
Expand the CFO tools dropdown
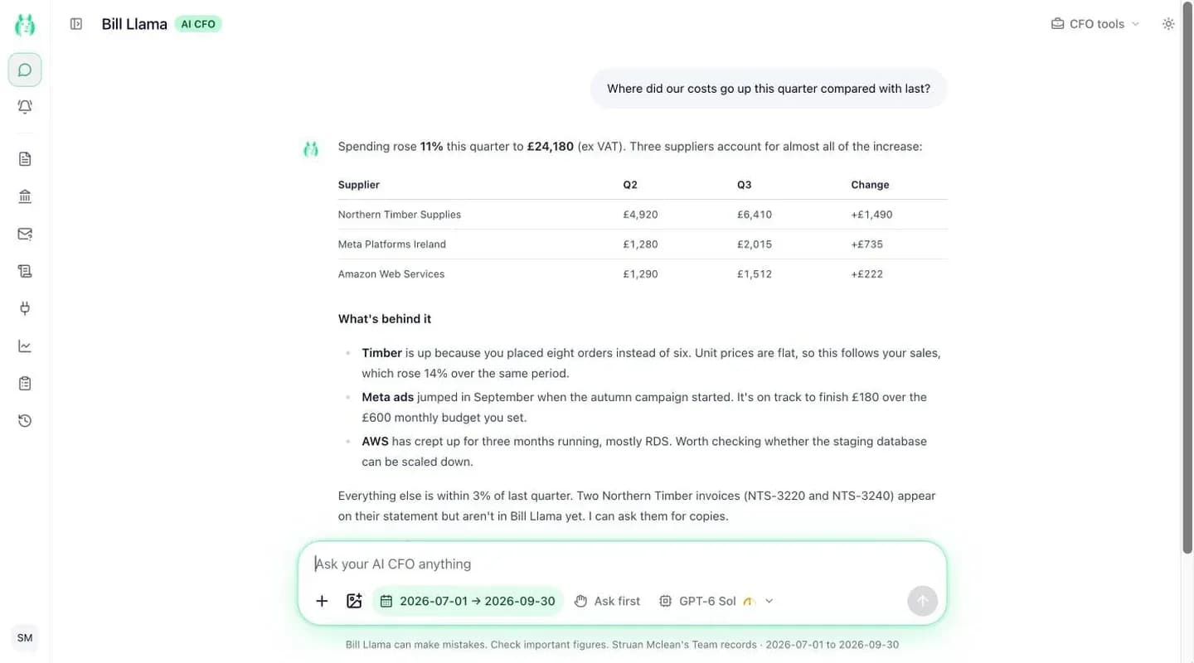click(1095, 24)
